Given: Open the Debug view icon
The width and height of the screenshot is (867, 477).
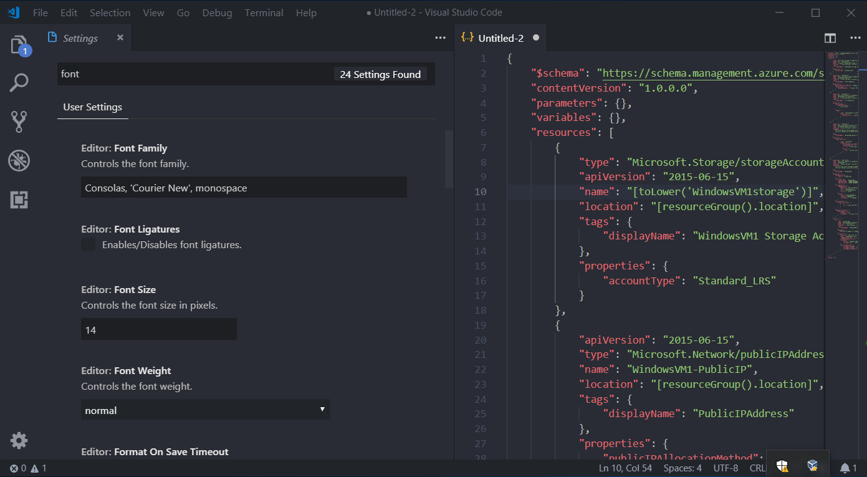Looking at the screenshot, I should click(19, 161).
